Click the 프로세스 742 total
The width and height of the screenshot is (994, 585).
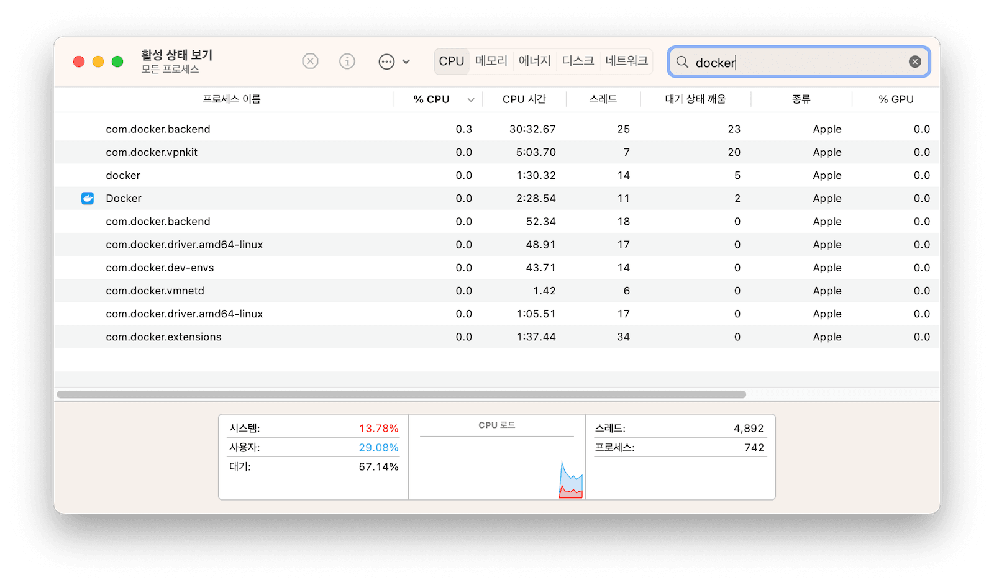pos(754,448)
